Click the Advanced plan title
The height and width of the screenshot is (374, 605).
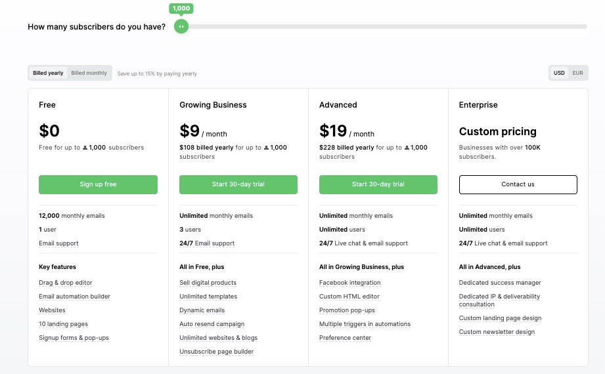click(338, 105)
